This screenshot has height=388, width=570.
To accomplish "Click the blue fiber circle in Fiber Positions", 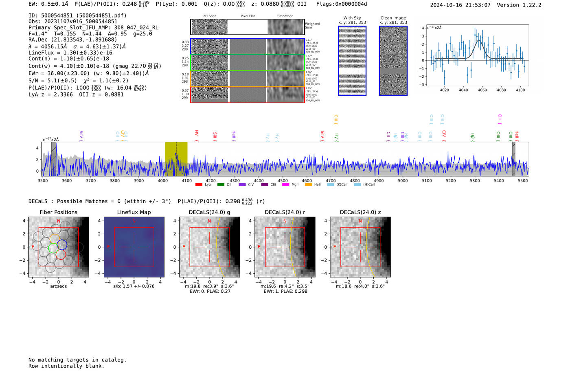I will [62, 245].
